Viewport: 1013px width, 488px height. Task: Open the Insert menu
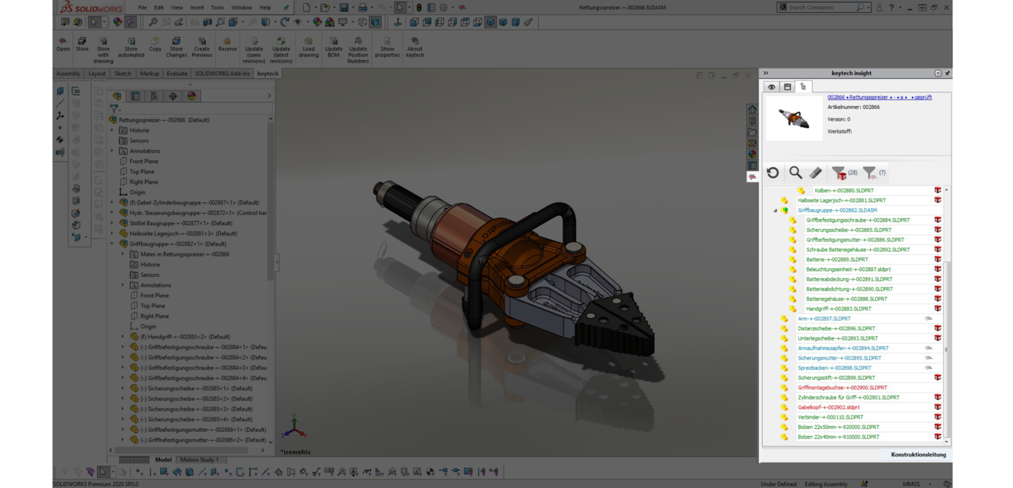tap(197, 8)
